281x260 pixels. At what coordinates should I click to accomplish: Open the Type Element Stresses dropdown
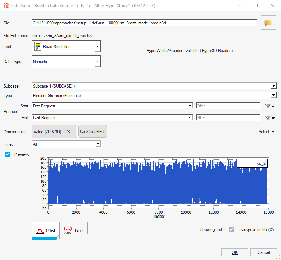pyautogui.click(x=274, y=96)
